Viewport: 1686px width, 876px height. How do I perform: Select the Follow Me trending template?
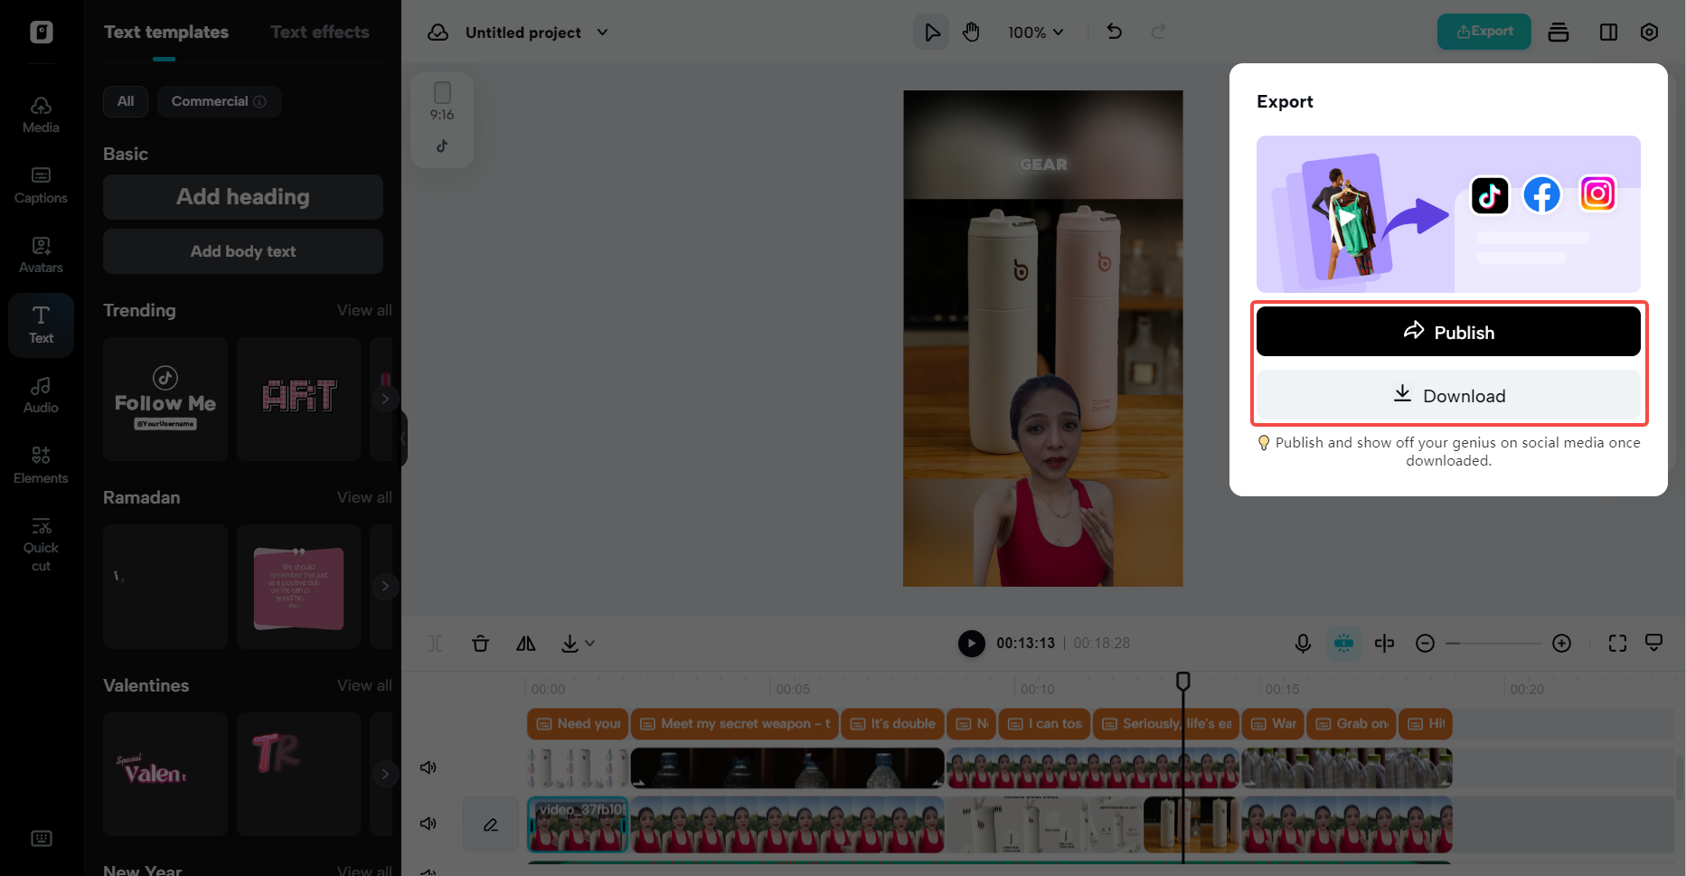coord(165,399)
